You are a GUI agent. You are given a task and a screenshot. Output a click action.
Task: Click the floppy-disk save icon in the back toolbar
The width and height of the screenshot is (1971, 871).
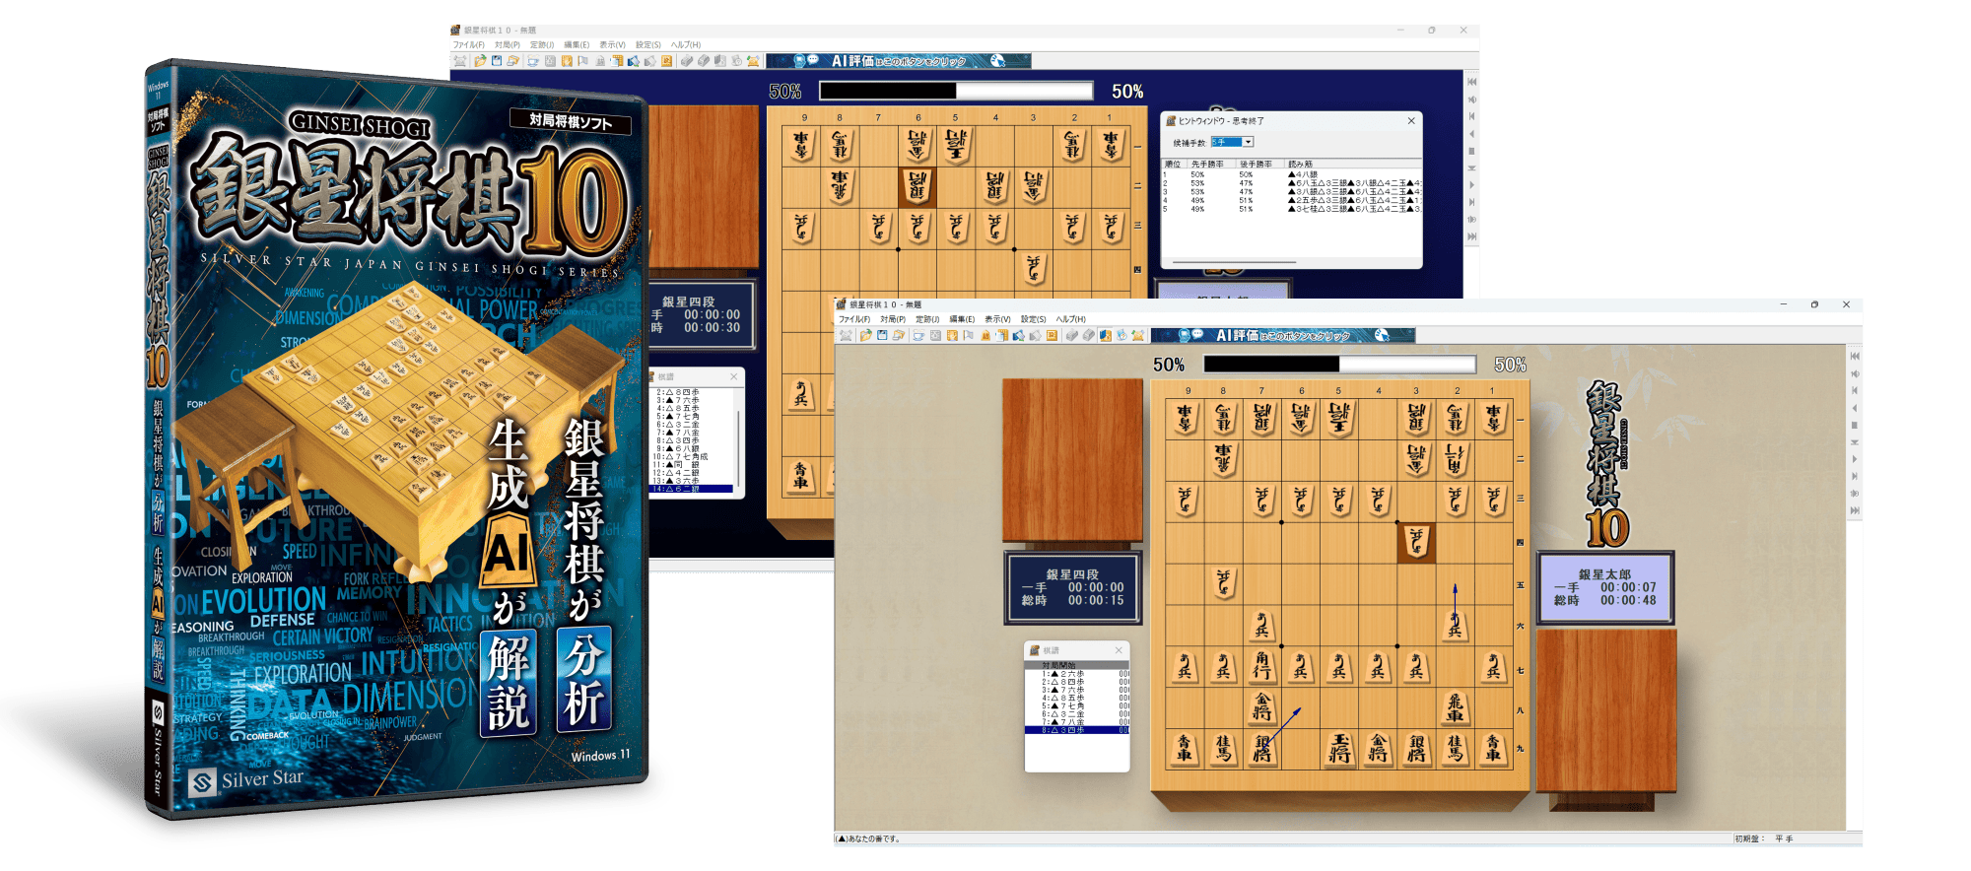[497, 61]
